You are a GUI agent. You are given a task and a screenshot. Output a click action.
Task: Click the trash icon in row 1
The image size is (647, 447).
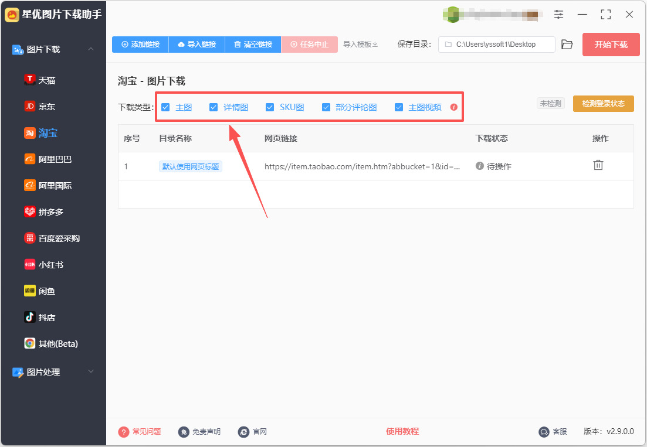point(598,165)
